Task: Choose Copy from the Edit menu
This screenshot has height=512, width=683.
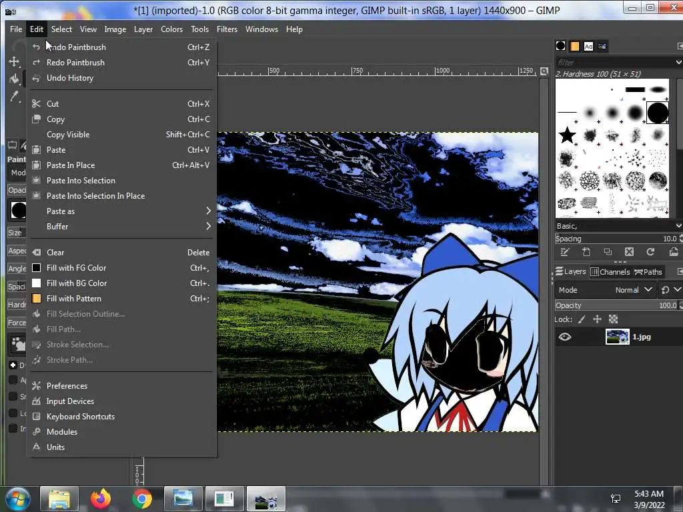Action: coord(122,119)
